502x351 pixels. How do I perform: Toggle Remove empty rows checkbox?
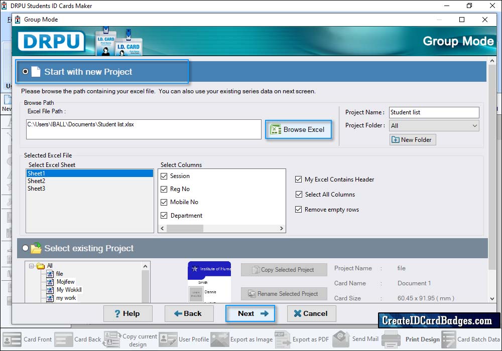[x=298, y=210]
